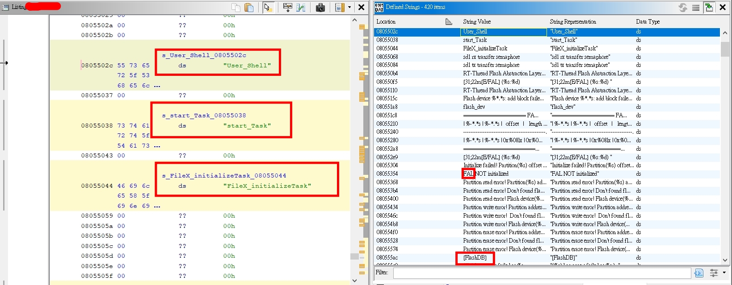Viewport: 732px width, 285px height.
Task: Sort by Data Type column header
Action: pos(648,21)
